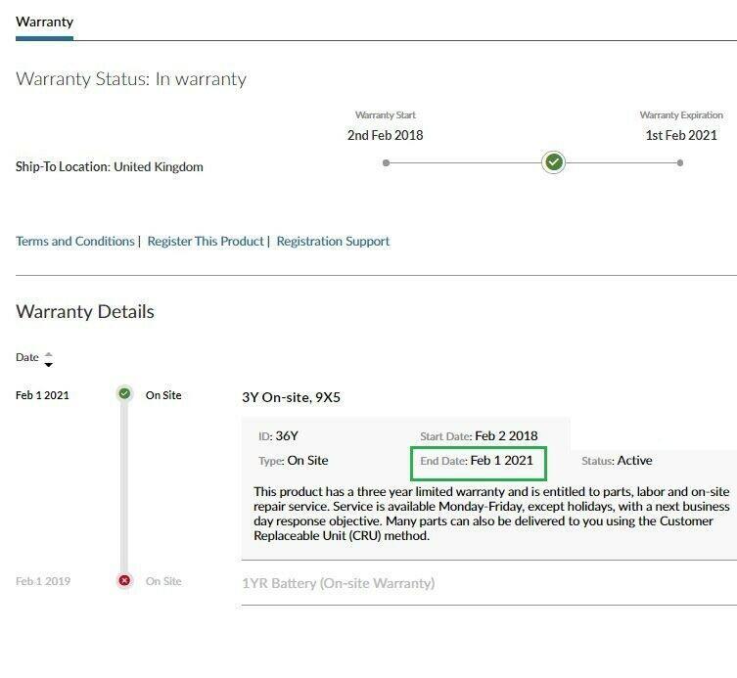Sort dates ascending with the up arrow
The image size is (737, 678).
pos(49,354)
